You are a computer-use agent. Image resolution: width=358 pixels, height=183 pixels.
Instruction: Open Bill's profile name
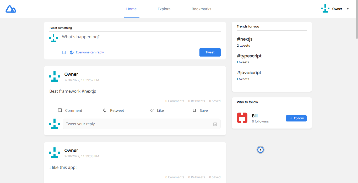[x=255, y=116]
